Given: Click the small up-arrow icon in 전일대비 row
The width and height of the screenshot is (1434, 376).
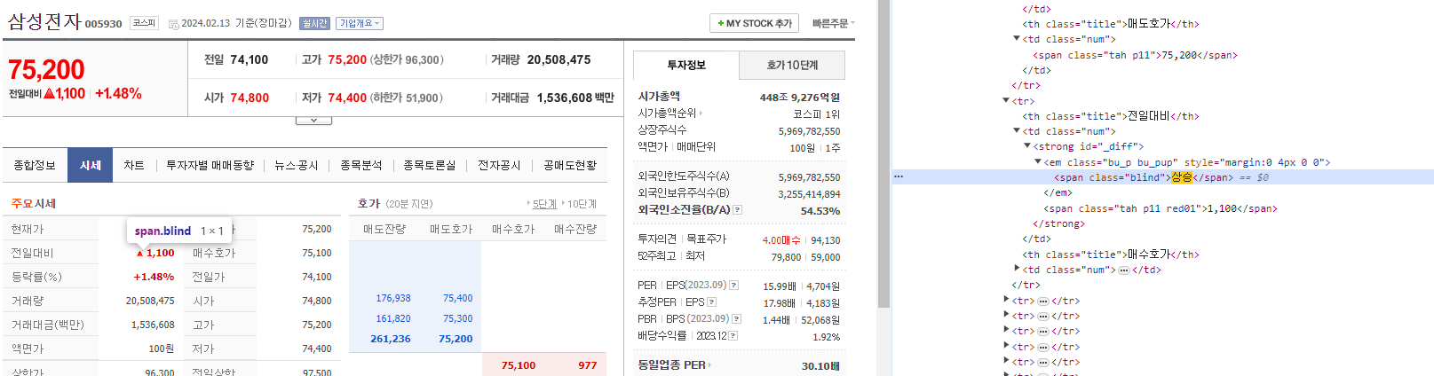Looking at the screenshot, I should pos(139,254).
